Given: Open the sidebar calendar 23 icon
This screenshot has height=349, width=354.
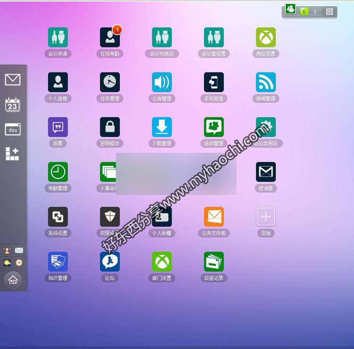Looking at the screenshot, I should click(13, 104).
